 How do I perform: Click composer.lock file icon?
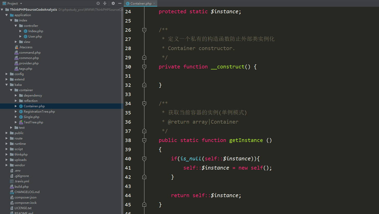[x=12, y=203]
